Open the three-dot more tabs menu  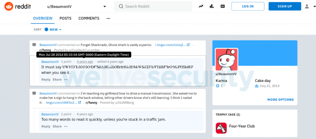pyautogui.click(x=108, y=18)
